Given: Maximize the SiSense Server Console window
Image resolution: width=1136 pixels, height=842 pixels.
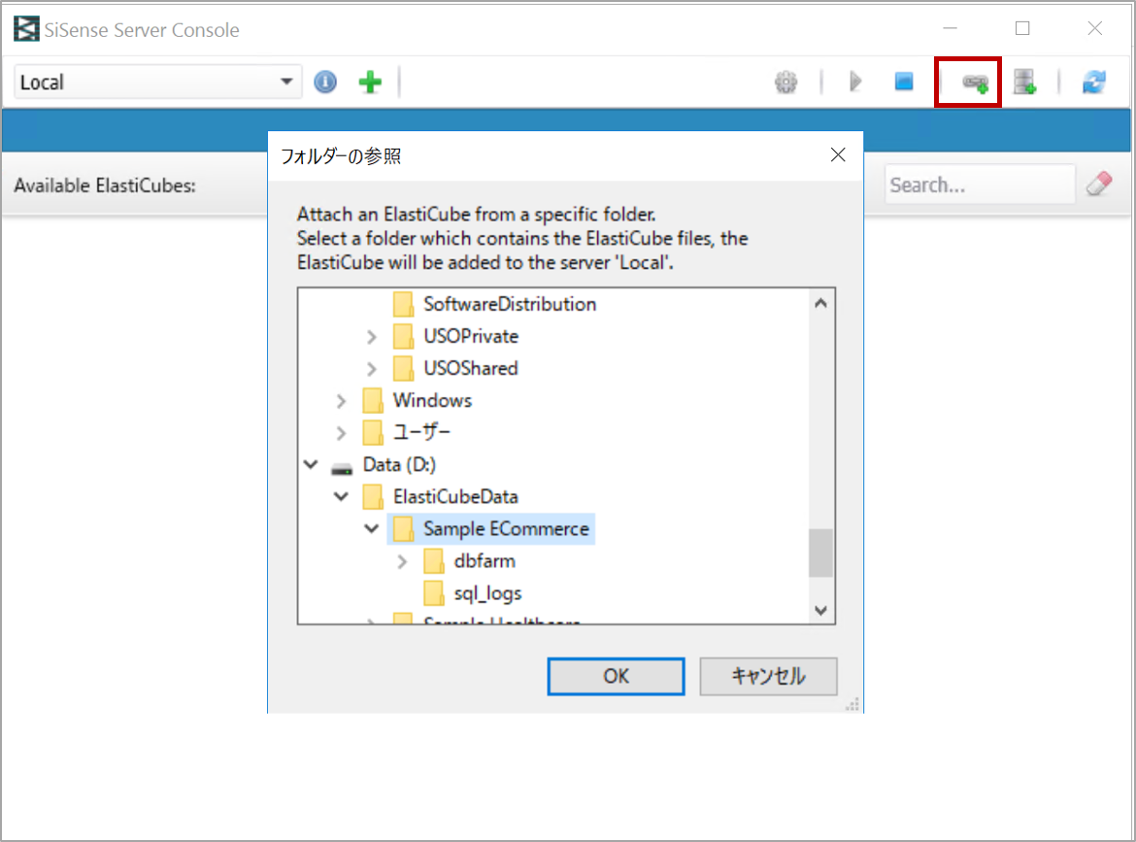Looking at the screenshot, I should tap(1022, 29).
